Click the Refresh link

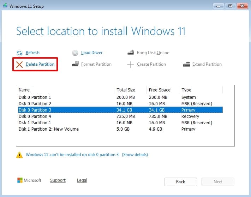[32, 53]
